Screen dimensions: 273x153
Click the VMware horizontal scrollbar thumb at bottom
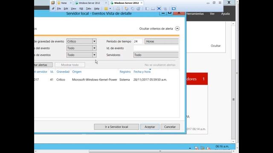tap(160, 151)
